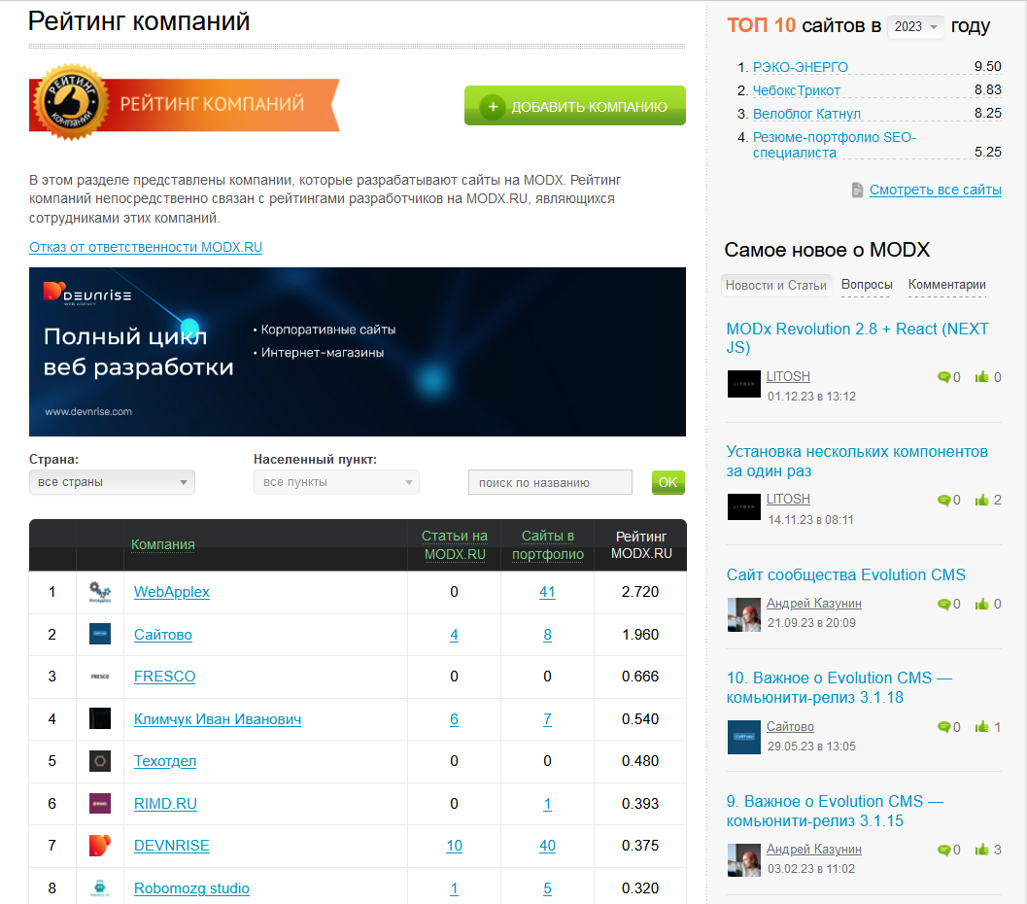The height and width of the screenshot is (904, 1027).
Task: Open the FRESCO company link
Action: tap(164, 676)
